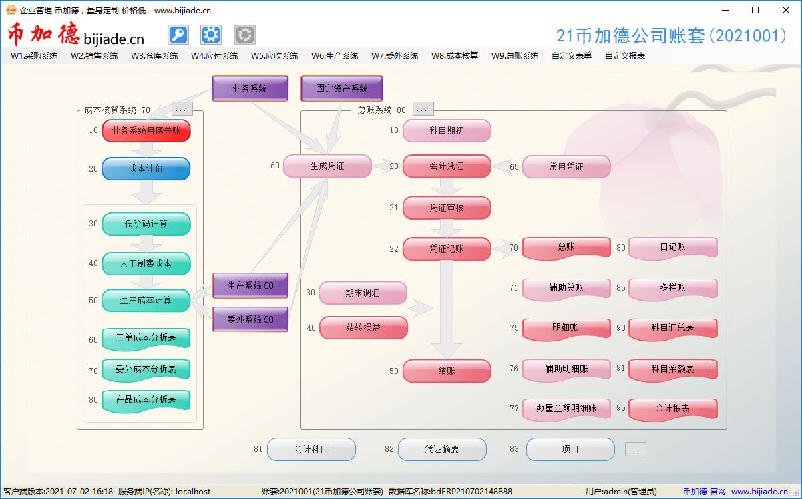
Task: Expand the ... box beside 成本核算系统 70
Action: [181, 108]
